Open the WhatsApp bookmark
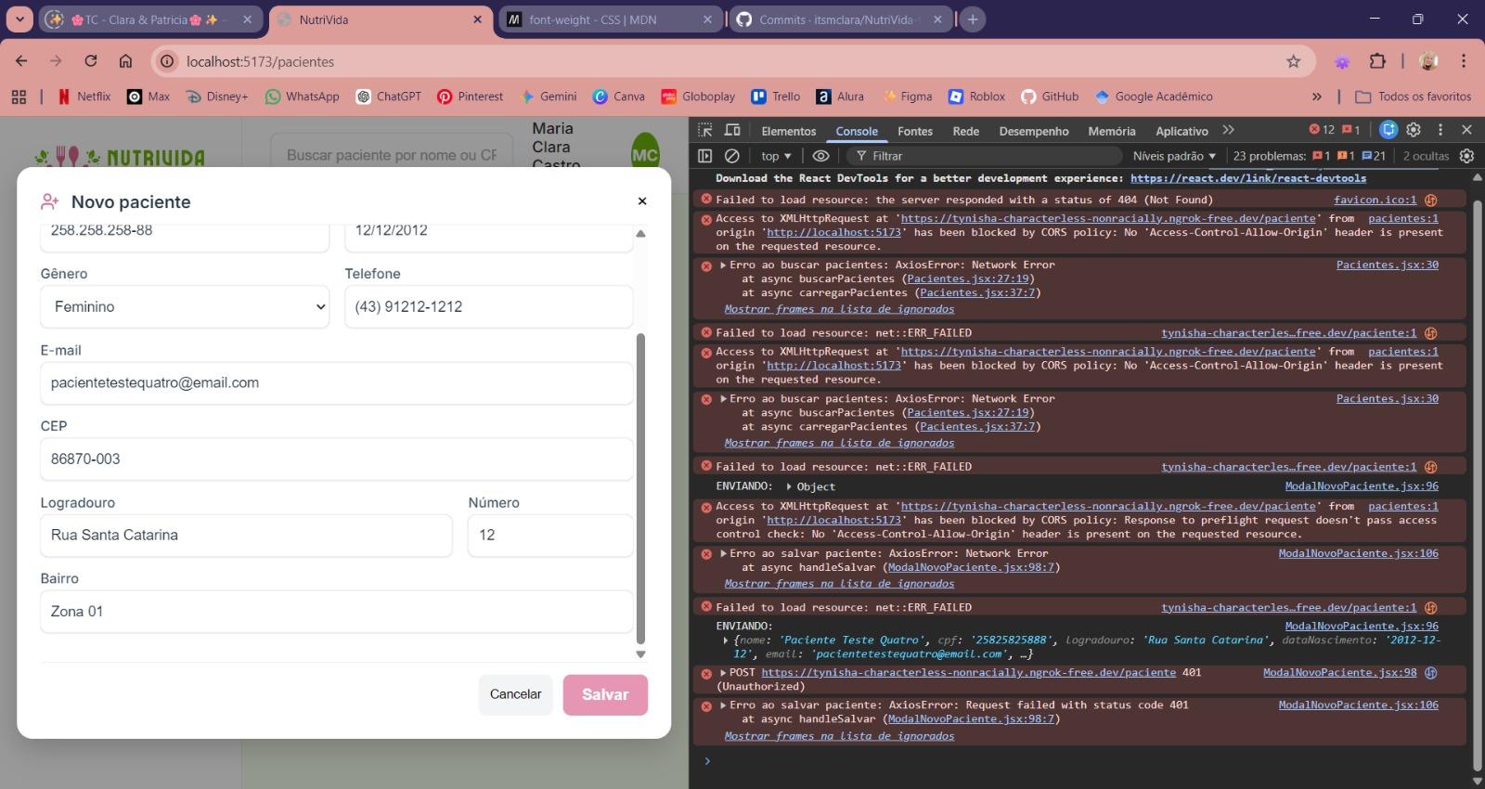 tap(302, 97)
